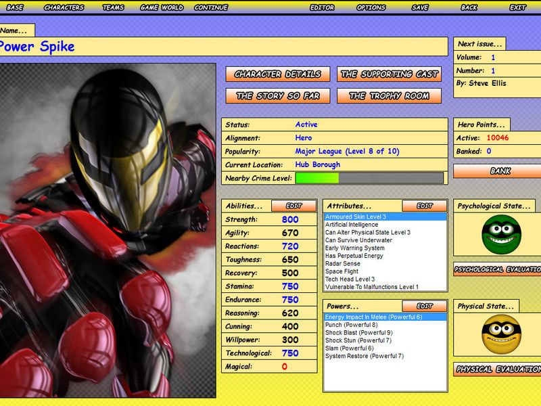Click the Power Spike name field

[x=224, y=47]
